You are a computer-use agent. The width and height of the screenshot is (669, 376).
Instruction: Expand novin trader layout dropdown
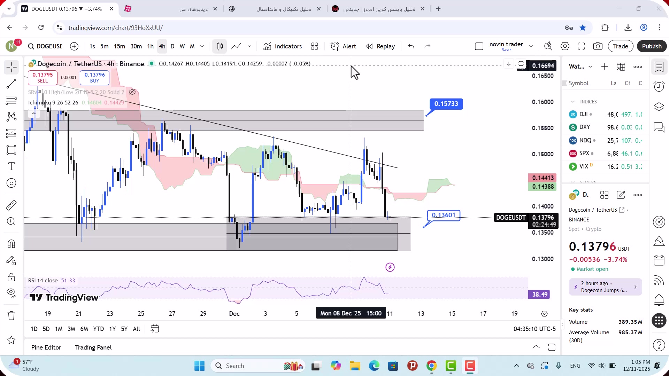point(531,46)
